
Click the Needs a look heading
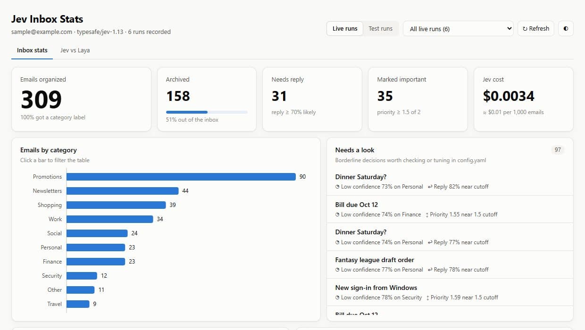pyautogui.click(x=355, y=150)
